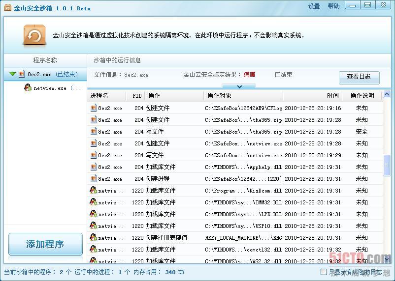Click icon of 20:19:29 netview.exe write-file row
The width and height of the screenshot is (395, 281).
(94, 155)
